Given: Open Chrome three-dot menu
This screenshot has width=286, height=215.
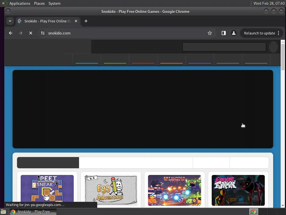Looking at the screenshot, I should (278, 33).
